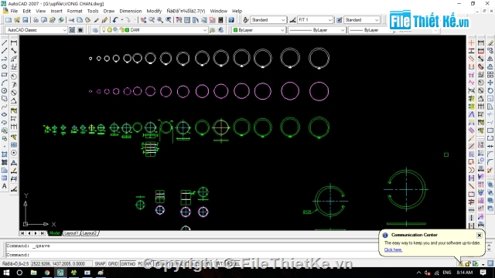
Task: Select the Polygon draw tool
Action: coord(5,66)
